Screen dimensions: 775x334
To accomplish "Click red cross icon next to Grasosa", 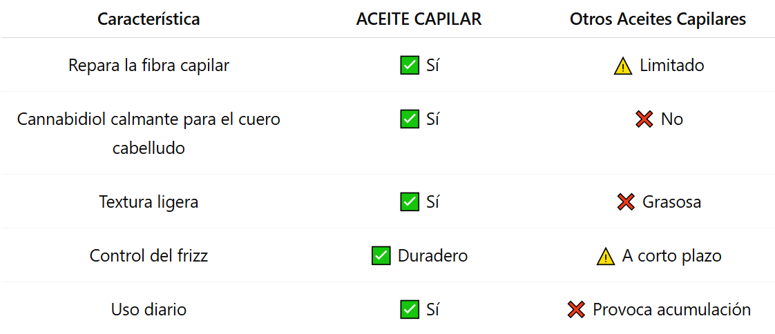I will point(626,202).
